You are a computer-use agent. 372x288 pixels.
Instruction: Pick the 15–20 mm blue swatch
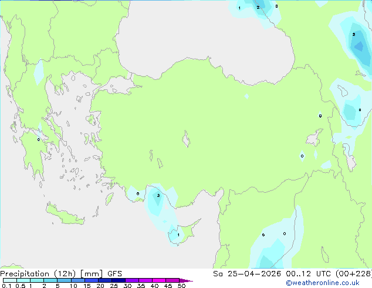92,280
